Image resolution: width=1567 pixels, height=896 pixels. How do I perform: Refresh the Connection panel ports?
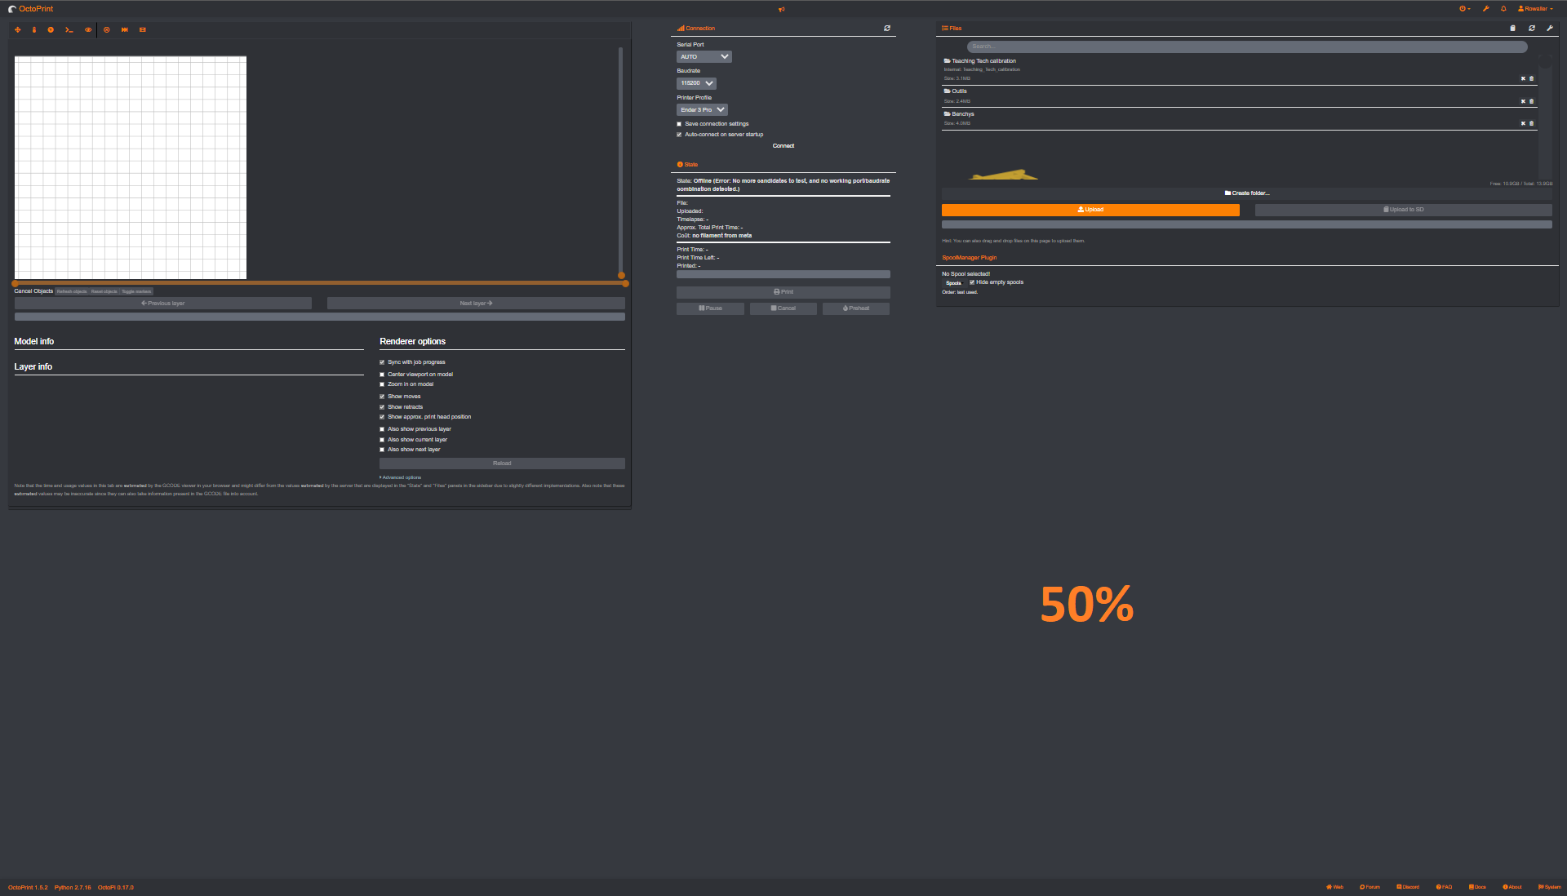[887, 29]
